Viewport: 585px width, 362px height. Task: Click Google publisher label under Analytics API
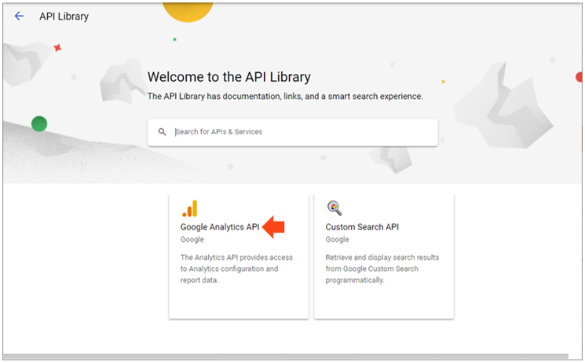192,240
